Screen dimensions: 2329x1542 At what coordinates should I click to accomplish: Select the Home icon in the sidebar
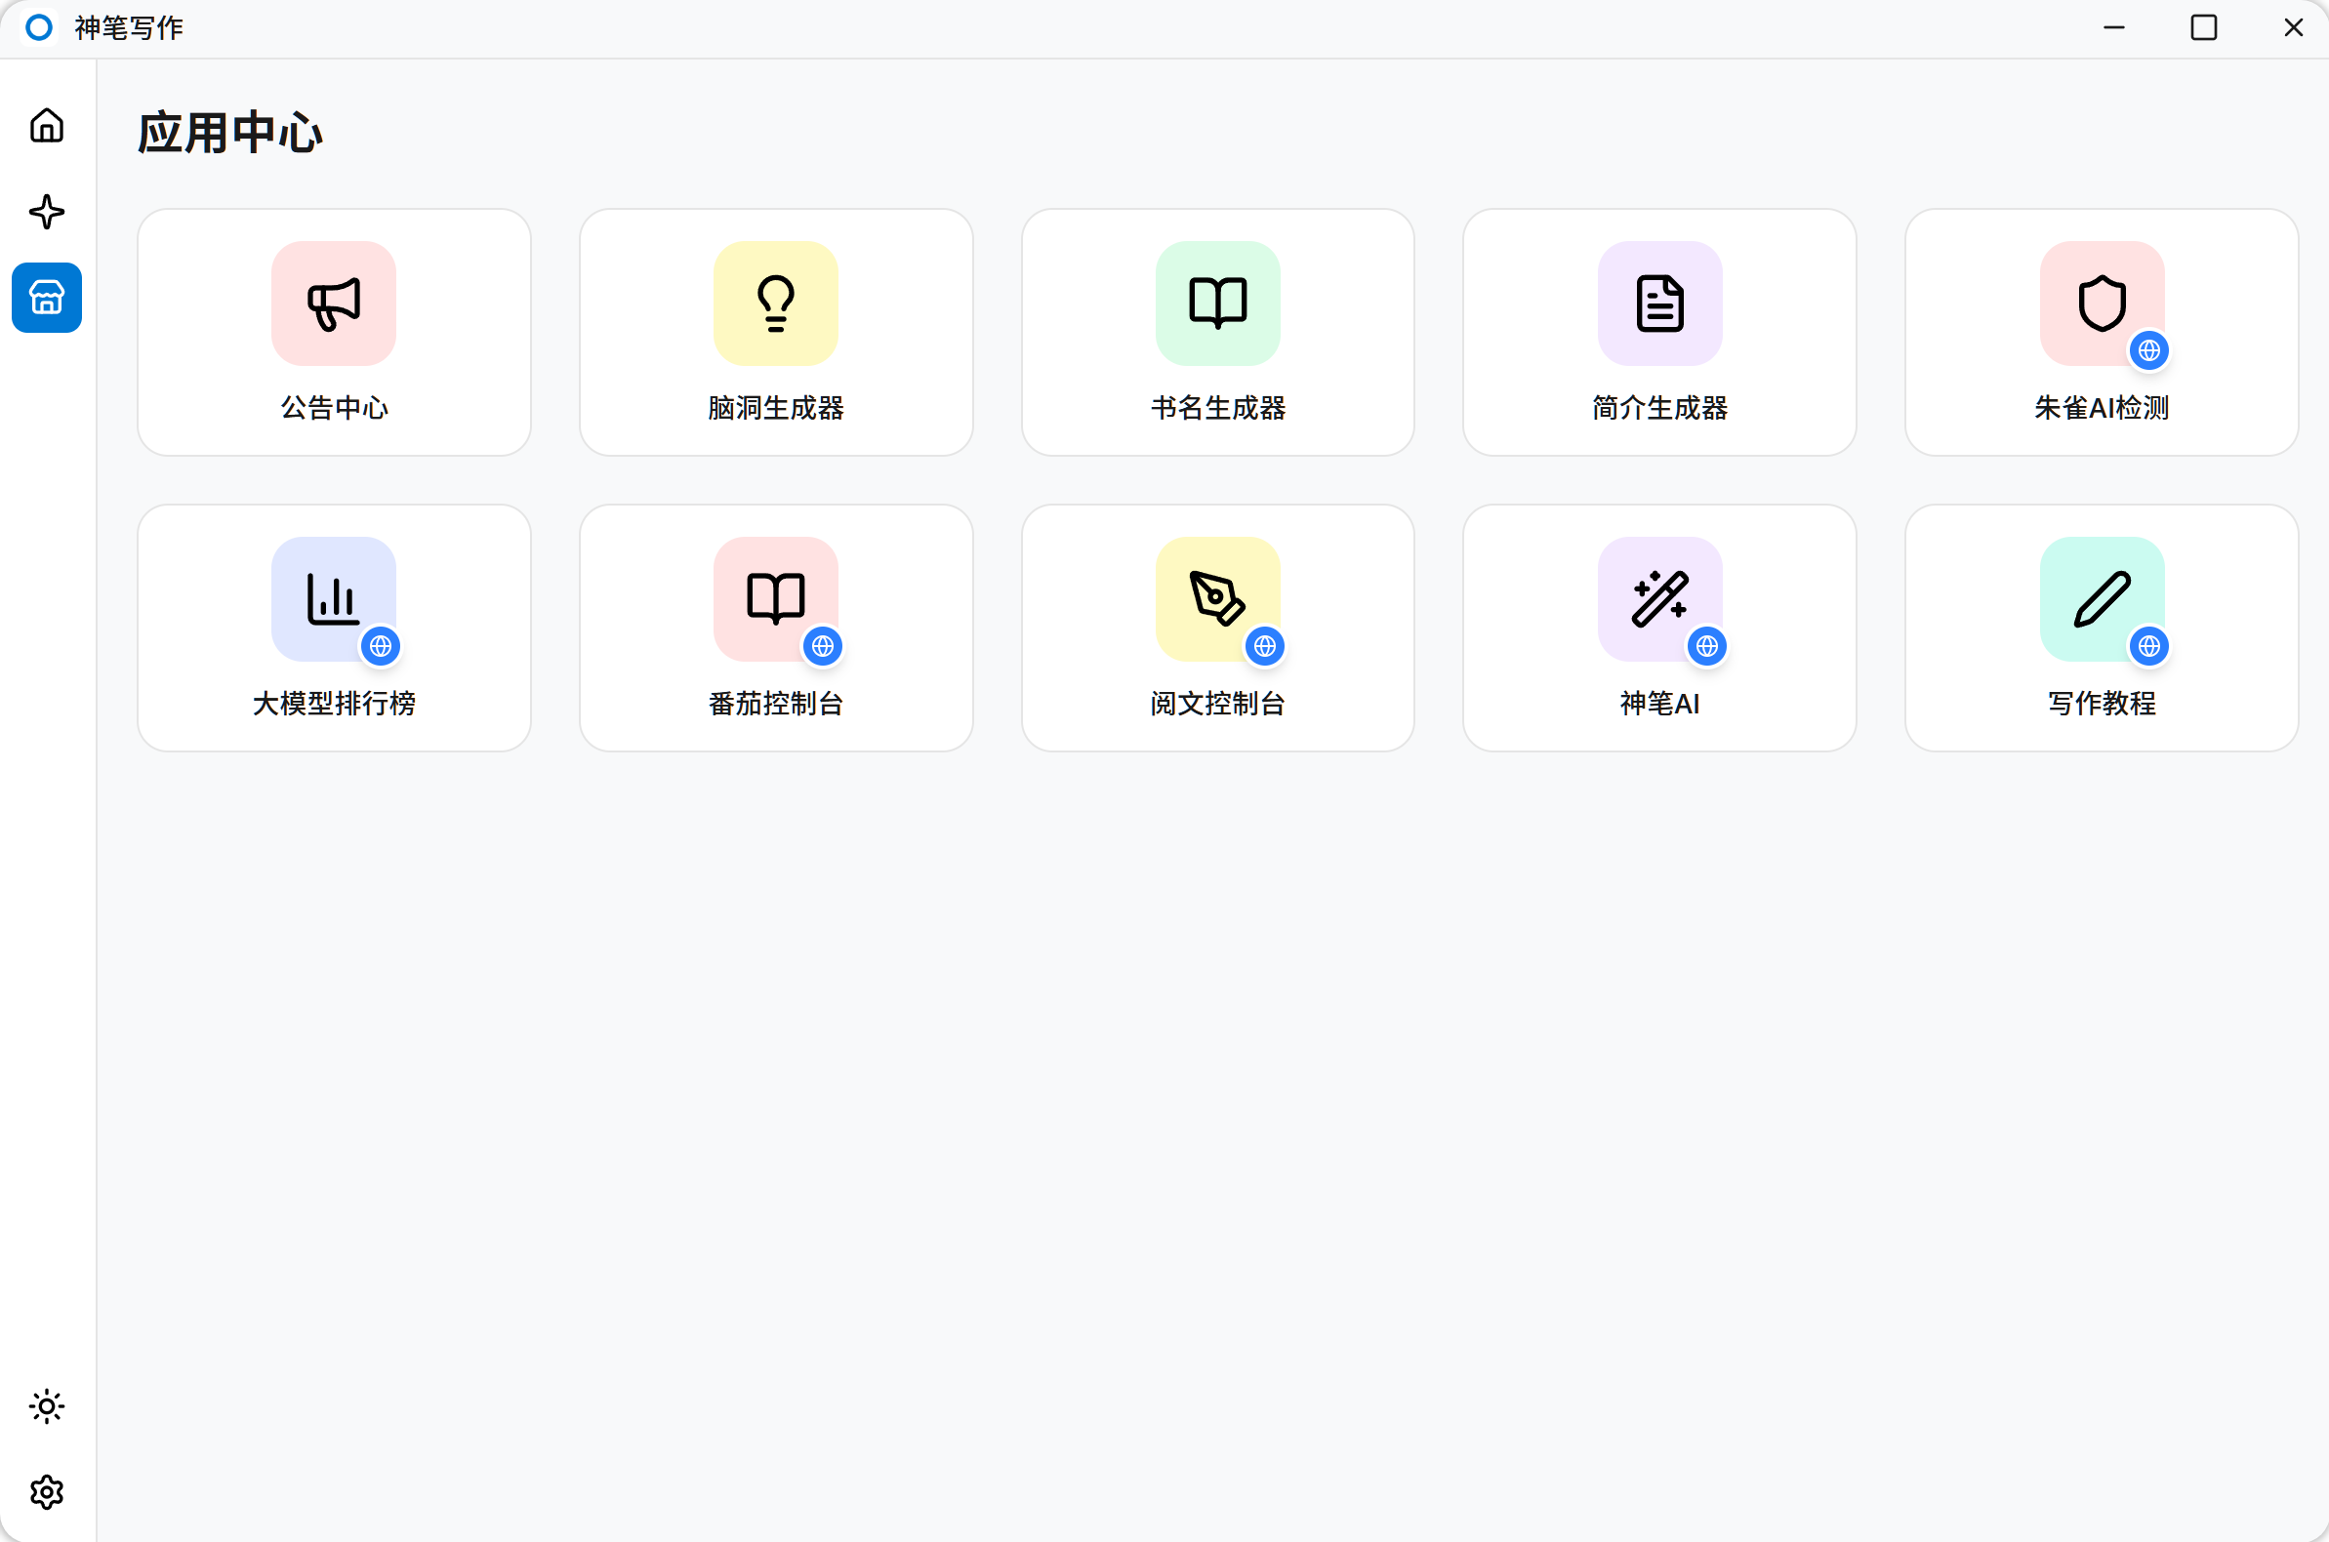(x=46, y=126)
